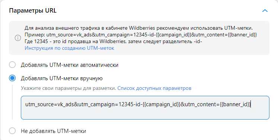Viewport: 278px width, 140px height.
Task: Open Список доступных параметров link
Action: pos(154,88)
